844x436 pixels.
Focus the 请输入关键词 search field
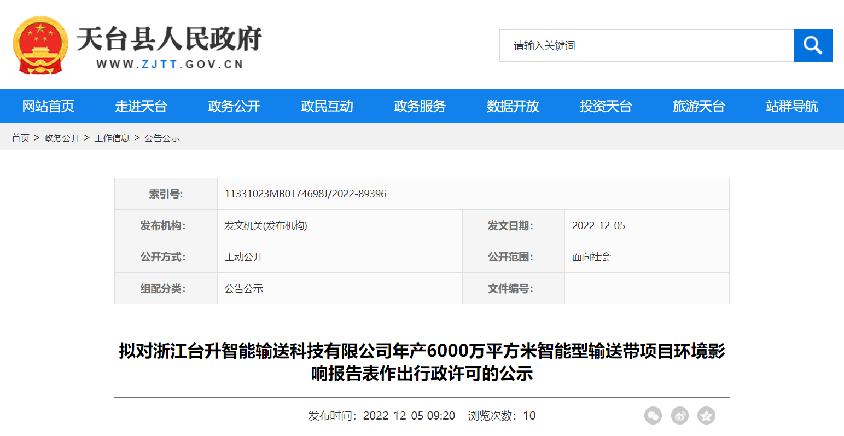(647, 45)
